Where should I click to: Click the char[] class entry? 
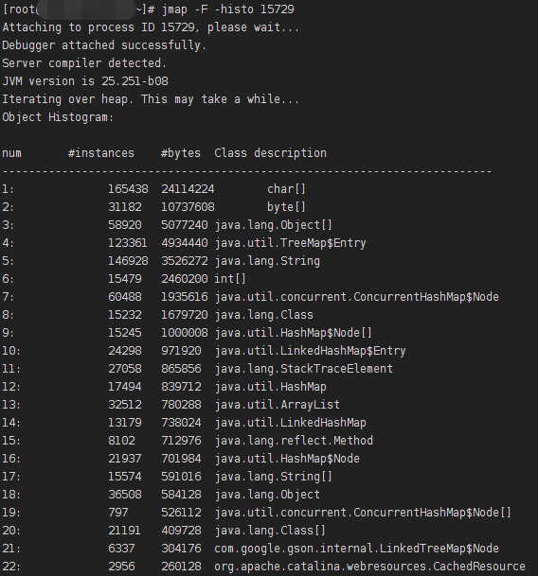tap(286, 189)
